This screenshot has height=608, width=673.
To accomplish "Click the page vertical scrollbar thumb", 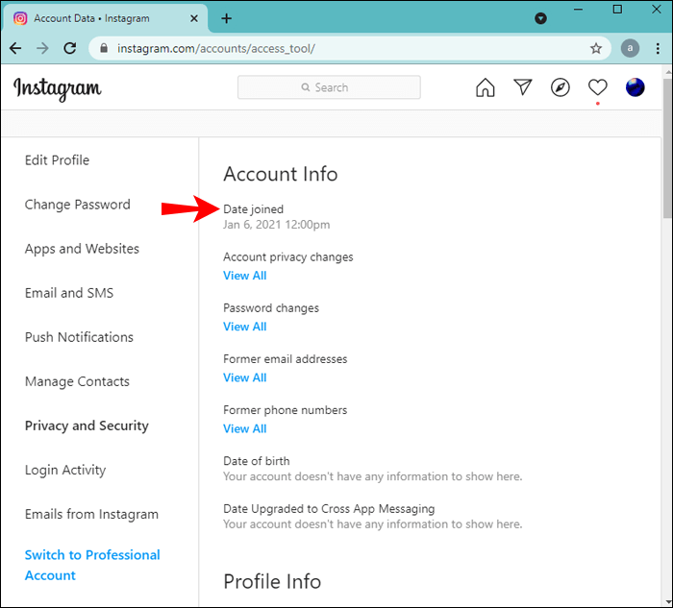I will click(x=667, y=148).
